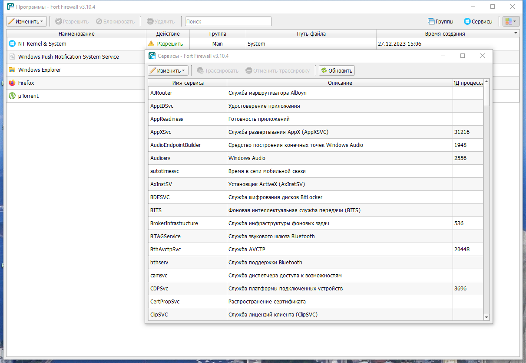Expand the Изменить dropdown in Services window
This screenshot has width=526, height=363.
(168, 70)
